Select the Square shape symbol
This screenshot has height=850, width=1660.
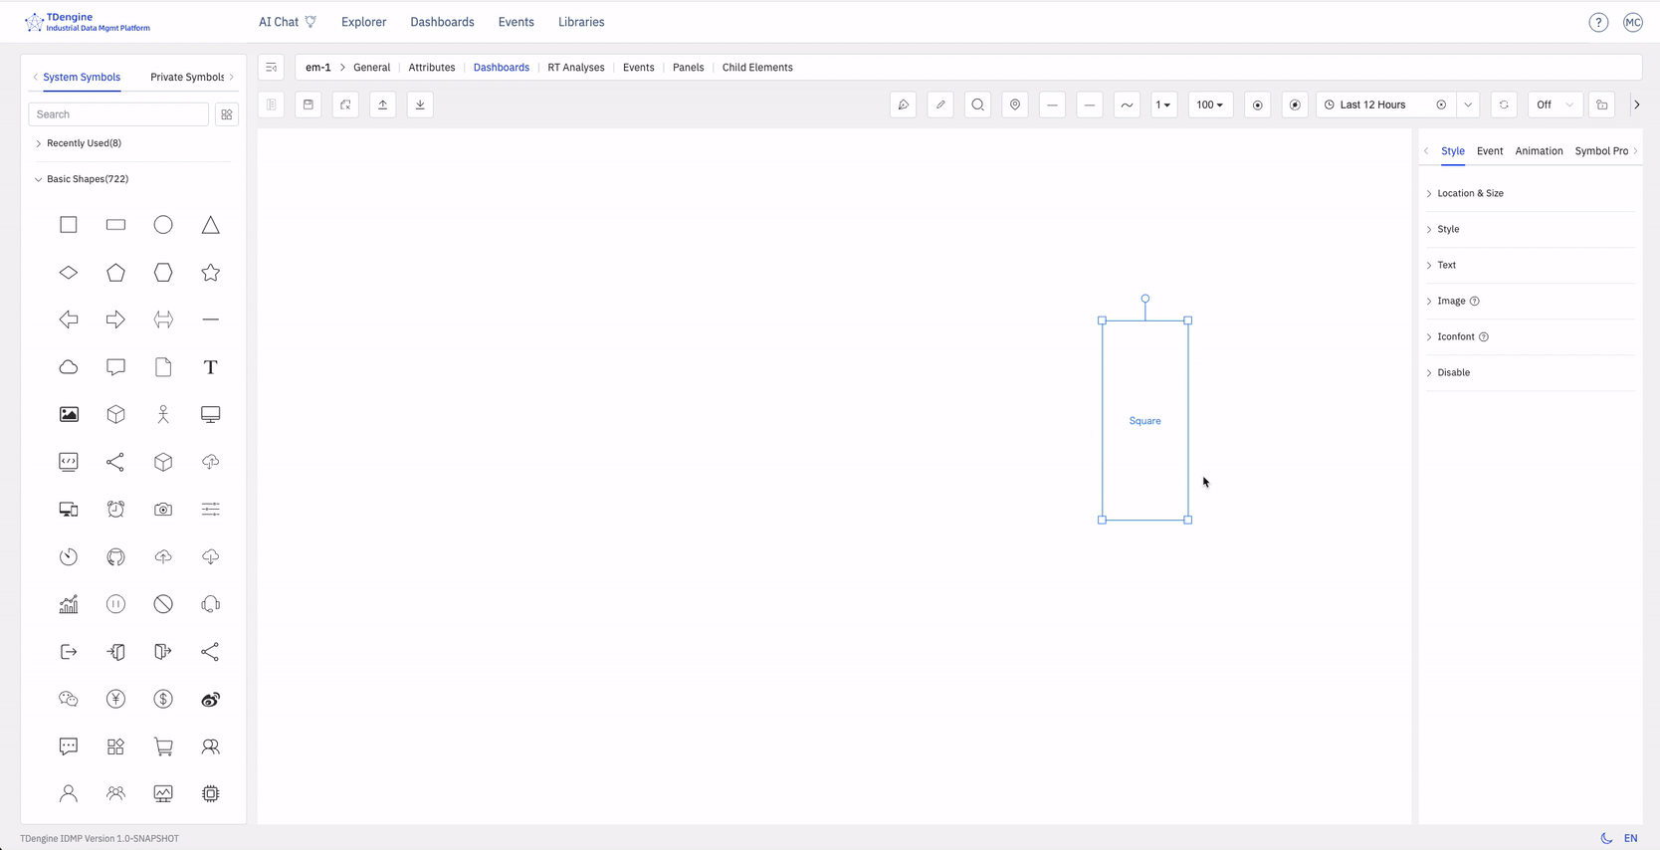(x=69, y=225)
